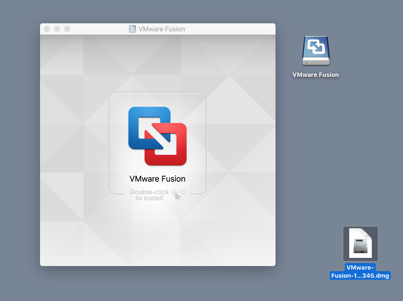Click the 'Double-click to Install' text
The image size is (403, 301).
point(149,195)
